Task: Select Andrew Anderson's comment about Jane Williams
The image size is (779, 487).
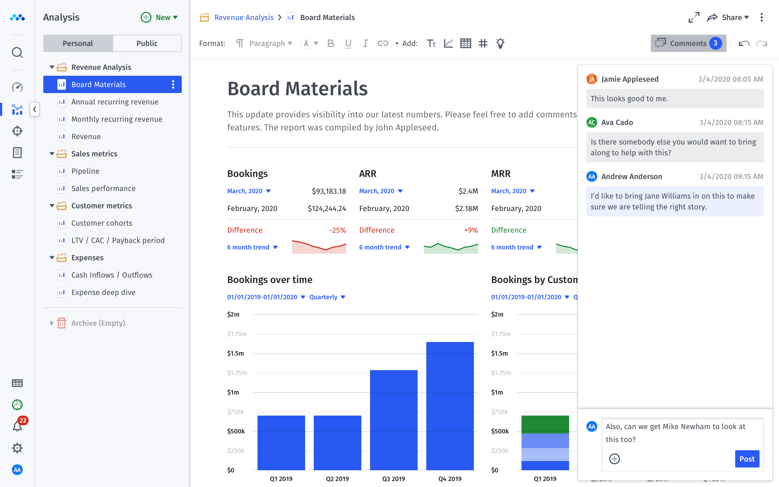Action: 675,201
